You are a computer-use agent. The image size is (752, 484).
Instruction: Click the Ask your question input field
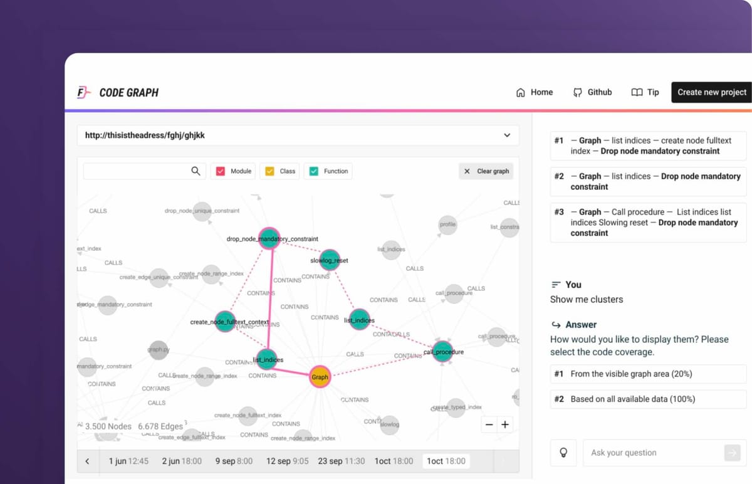(x=652, y=453)
